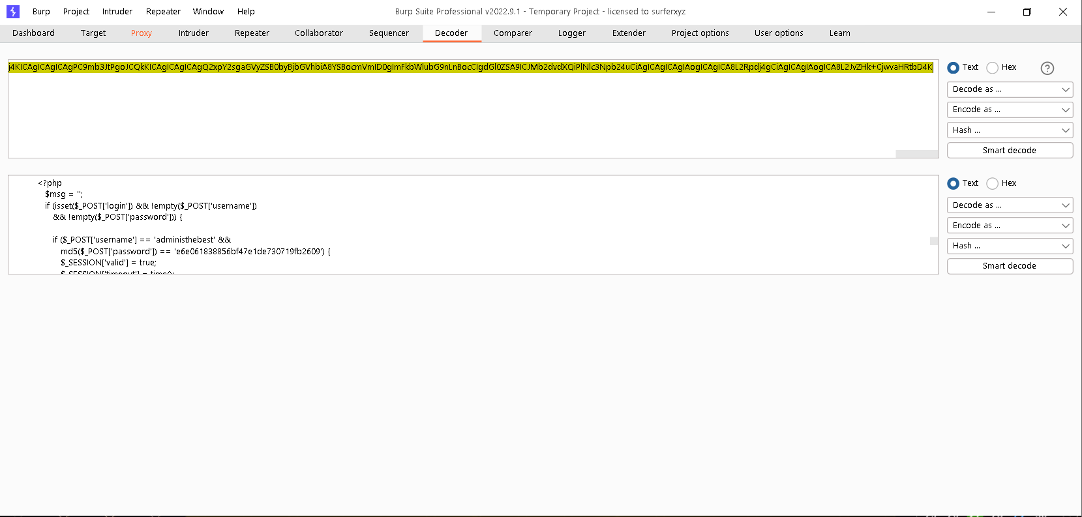
Task: Restore down the Burp Suite window
Action: tap(1027, 12)
